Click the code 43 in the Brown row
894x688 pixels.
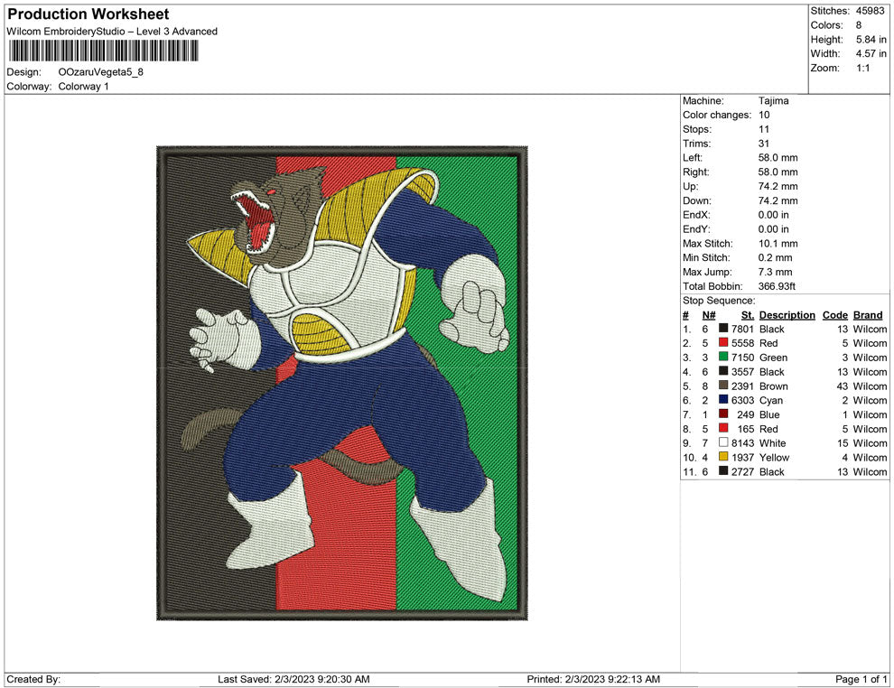[x=843, y=386]
